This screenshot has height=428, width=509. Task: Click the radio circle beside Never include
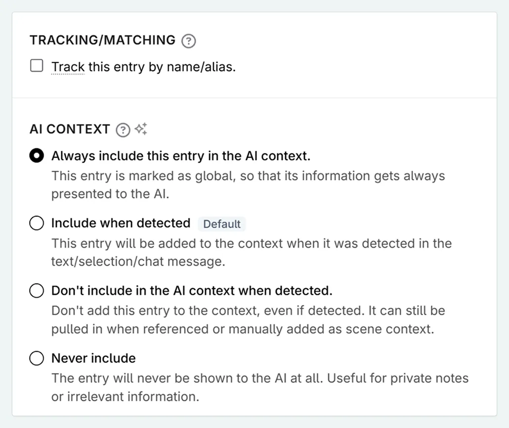37,358
